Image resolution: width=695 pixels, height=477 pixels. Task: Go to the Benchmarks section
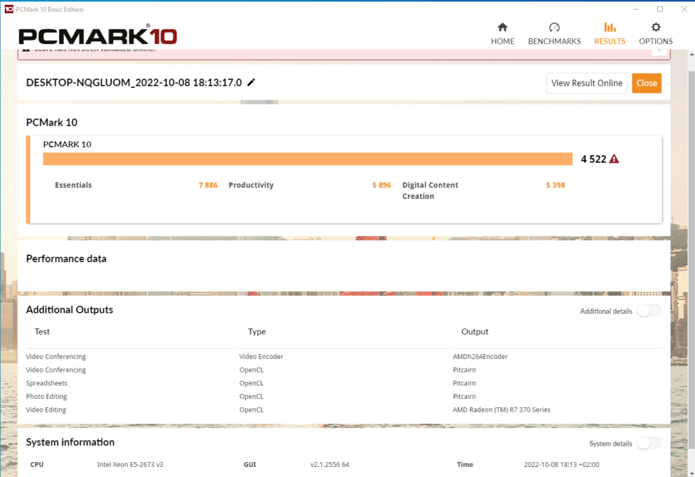pyautogui.click(x=554, y=34)
